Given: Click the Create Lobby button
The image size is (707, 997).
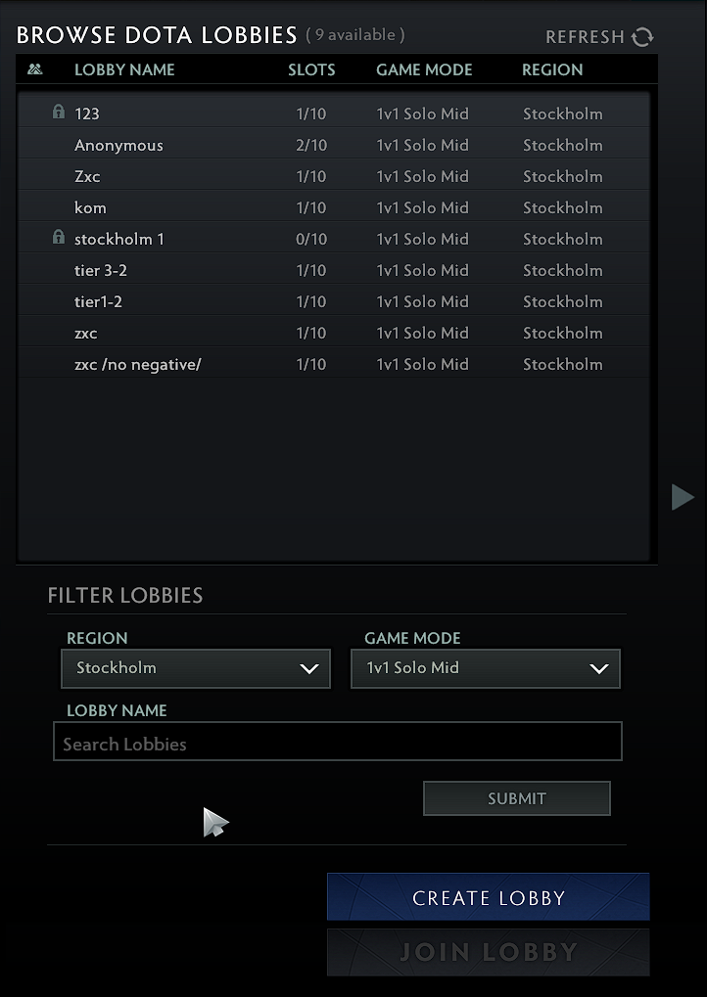Looking at the screenshot, I should click(x=488, y=897).
